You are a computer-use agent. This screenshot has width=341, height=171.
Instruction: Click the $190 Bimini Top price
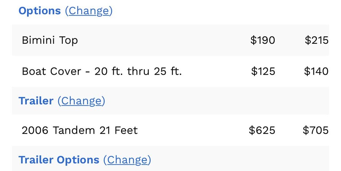[262, 40]
